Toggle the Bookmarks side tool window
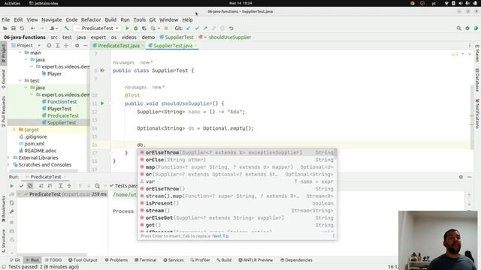This screenshot has height=270, width=481. tap(3, 209)
